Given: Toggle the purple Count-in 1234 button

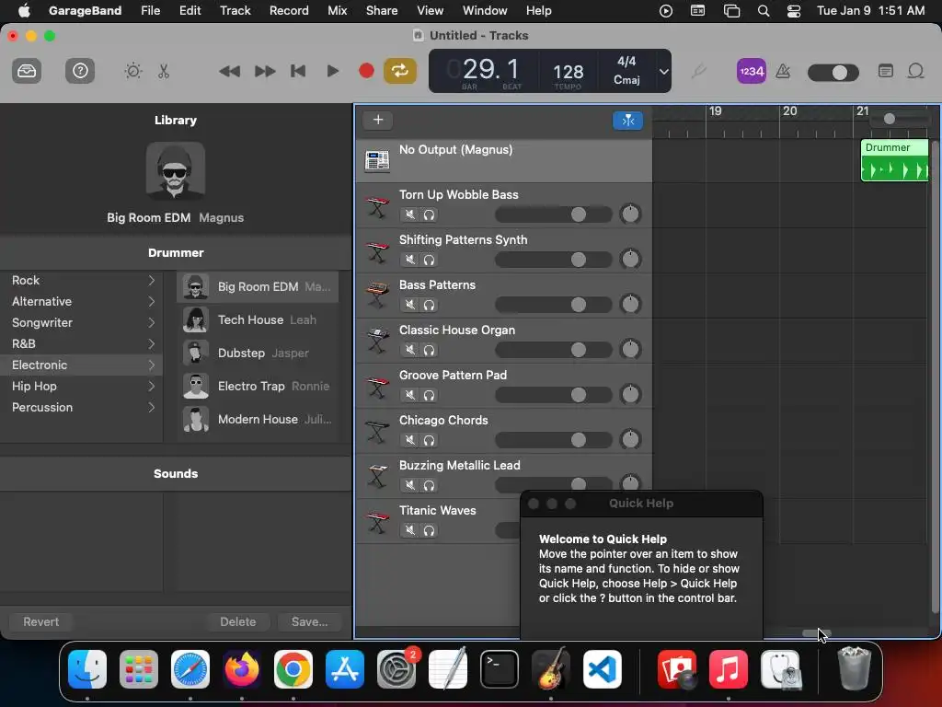Looking at the screenshot, I should click(751, 72).
